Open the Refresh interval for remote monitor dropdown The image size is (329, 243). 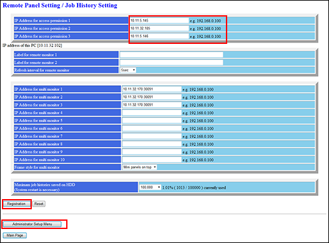tap(128, 70)
